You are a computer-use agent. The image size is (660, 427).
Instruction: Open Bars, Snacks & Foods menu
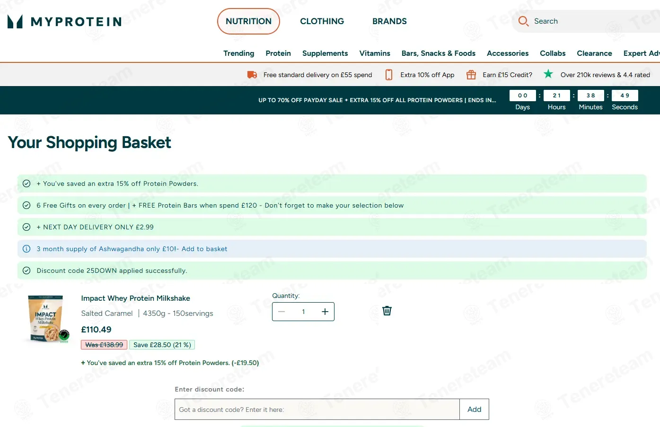(x=439, y=53)
